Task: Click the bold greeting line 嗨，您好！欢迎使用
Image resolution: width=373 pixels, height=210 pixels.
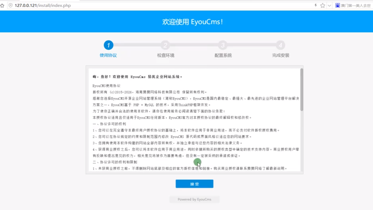Action: point(137,77)
